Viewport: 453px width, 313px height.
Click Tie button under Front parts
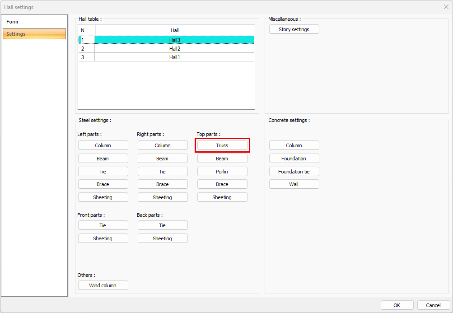103,225
